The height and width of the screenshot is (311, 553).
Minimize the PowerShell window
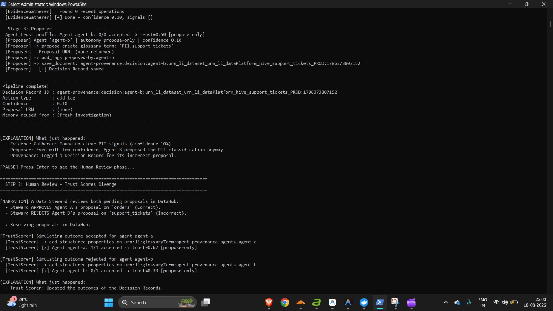point(510,4)
